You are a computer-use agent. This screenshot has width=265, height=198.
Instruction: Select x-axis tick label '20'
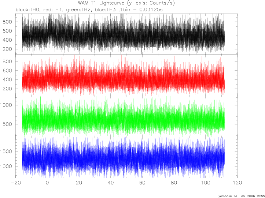click(x=79, y=183)
